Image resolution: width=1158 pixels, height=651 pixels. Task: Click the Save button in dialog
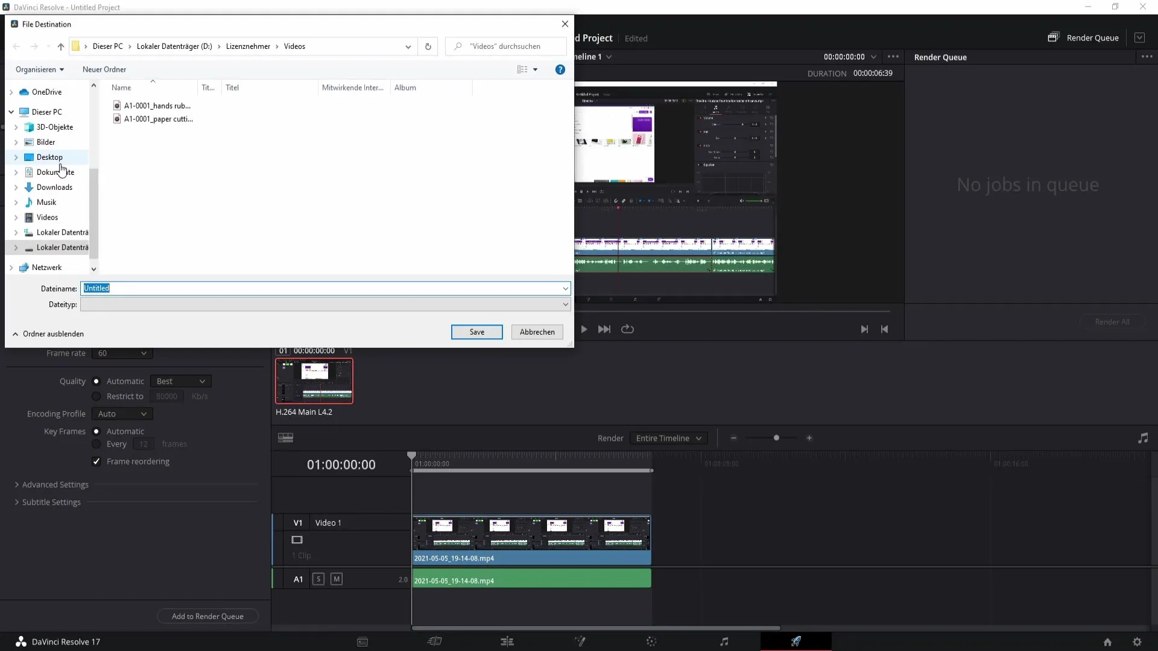click(476, 332)
